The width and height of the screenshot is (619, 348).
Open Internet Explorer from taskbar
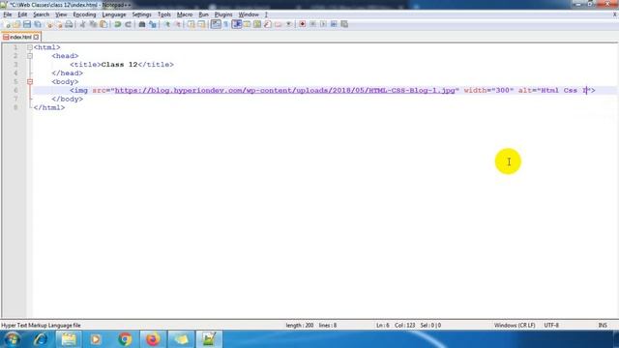pos(41,339)
